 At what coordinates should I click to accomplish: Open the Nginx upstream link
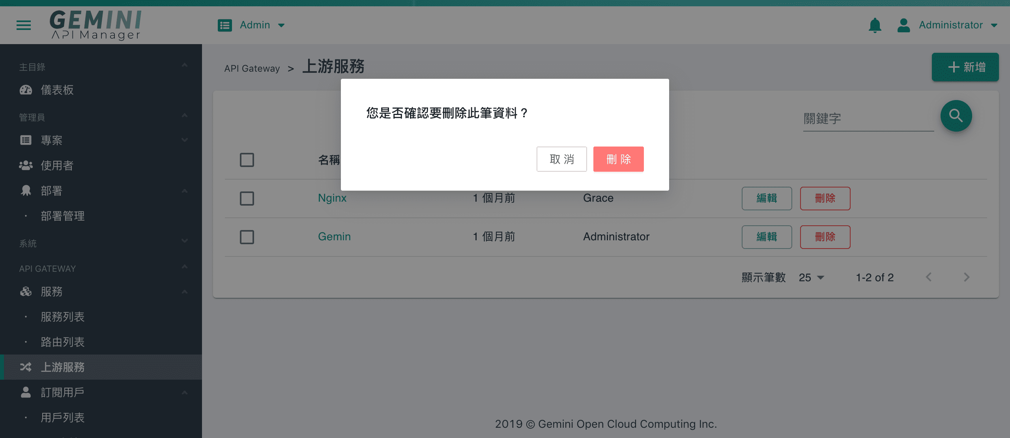pyautogui.click(x=332, y=198)
